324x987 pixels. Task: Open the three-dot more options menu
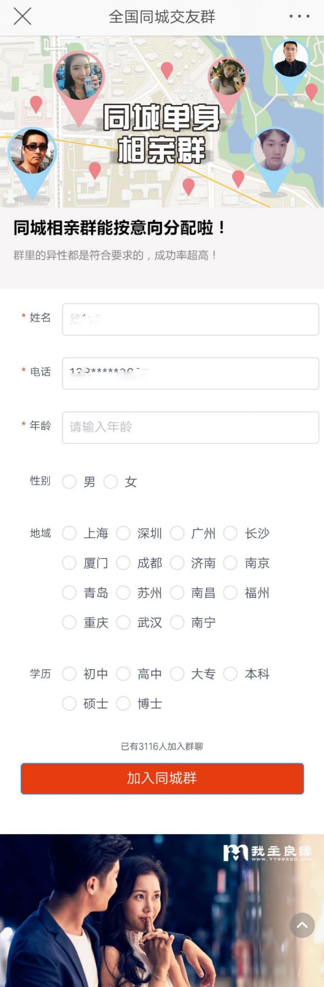pos(299,17)
